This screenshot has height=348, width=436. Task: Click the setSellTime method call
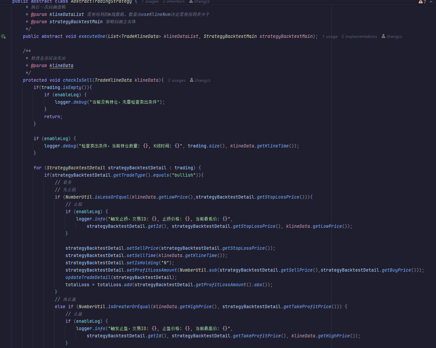tap(141, 256)
